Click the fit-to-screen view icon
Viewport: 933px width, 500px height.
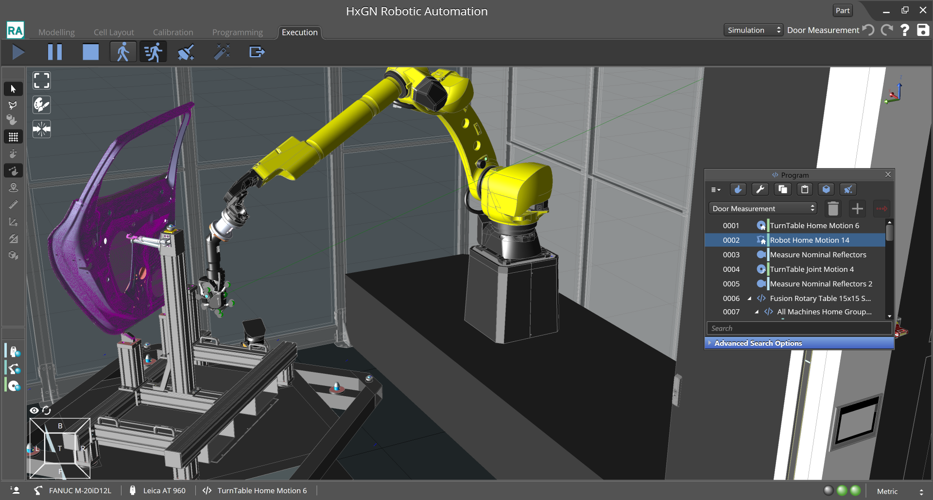(41, 81)
